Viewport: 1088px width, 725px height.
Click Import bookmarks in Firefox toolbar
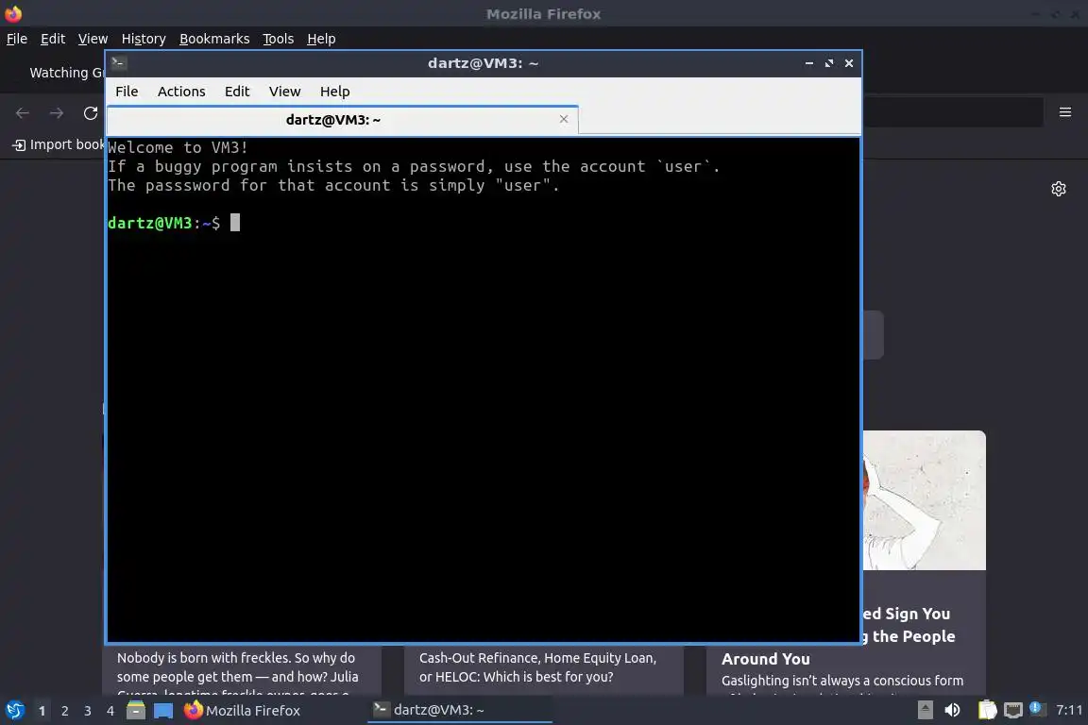[x=59, y=144]
